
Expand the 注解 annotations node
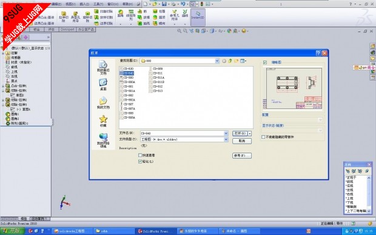point(3,53)
